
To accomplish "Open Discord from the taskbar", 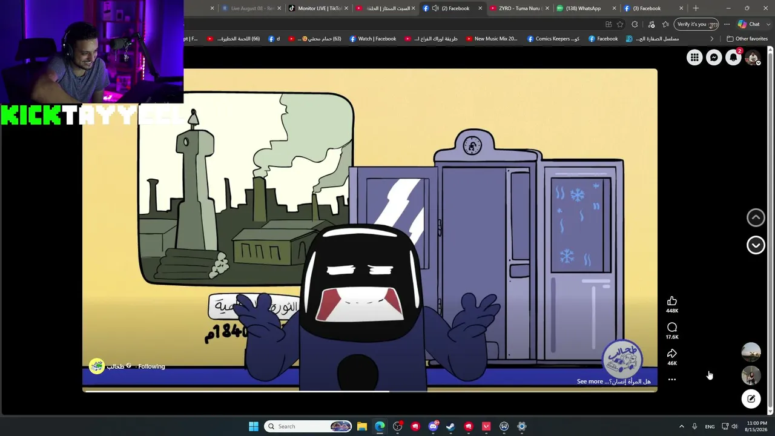I will (433, 426).
